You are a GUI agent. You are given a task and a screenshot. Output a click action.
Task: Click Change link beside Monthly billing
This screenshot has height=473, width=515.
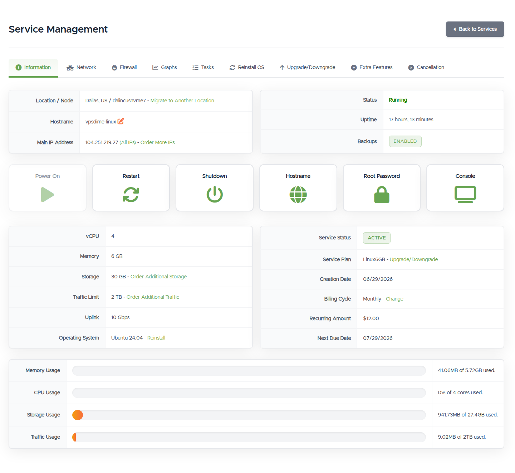[394, 299]
